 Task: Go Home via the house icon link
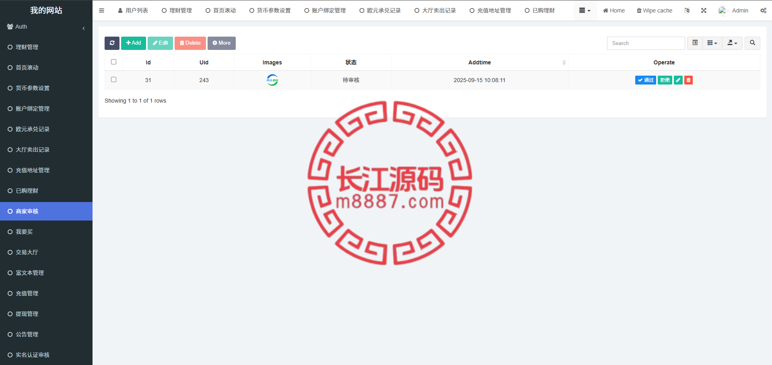click(614, 10)
